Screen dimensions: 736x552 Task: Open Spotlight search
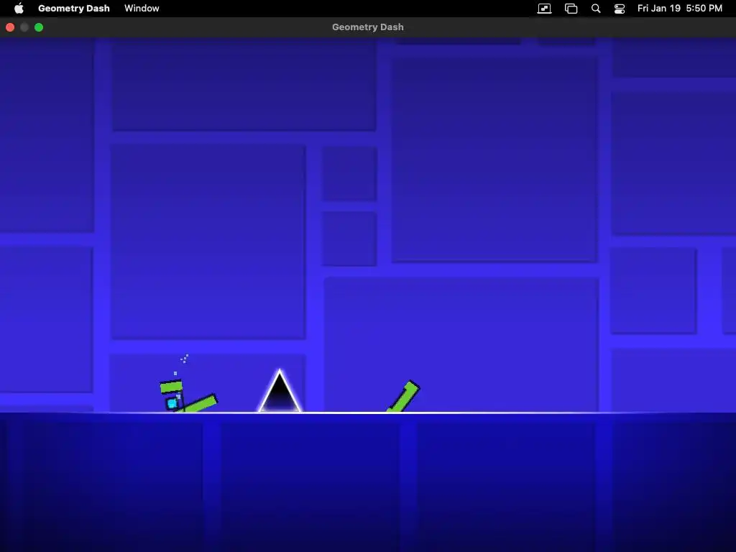point(596,9)
